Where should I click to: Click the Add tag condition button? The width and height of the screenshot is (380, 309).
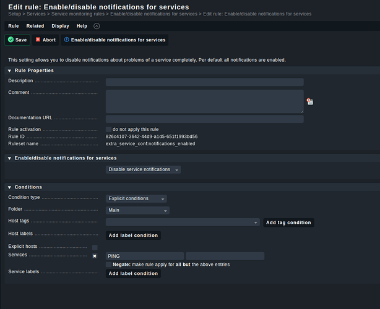tap(288, 222)
